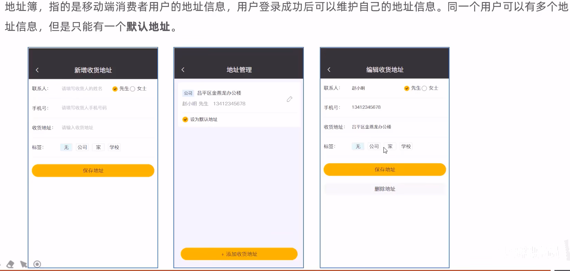
Task: Go back from 地址管理 screen
Action: 183,70
